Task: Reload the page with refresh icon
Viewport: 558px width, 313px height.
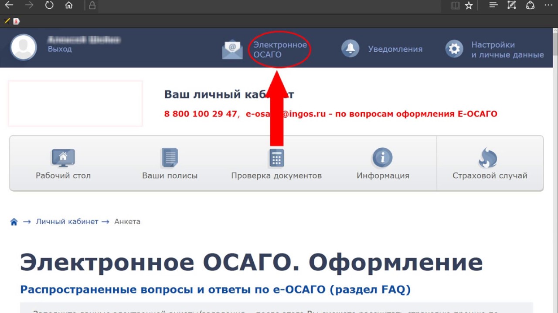Action: [x=49, y=5]
